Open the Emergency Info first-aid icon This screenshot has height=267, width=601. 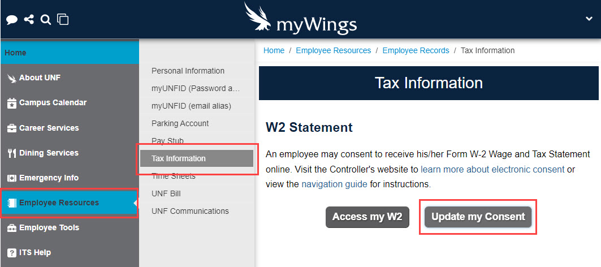pyautogui.click(x=12, y=178)
